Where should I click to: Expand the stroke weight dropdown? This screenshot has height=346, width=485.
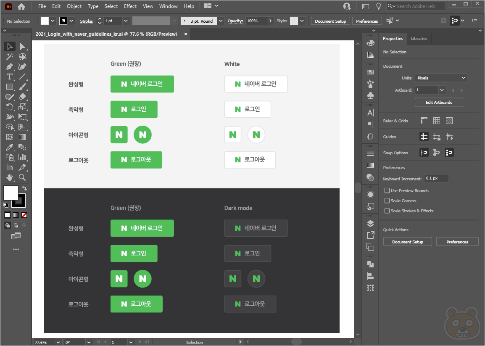coord(126,21)
